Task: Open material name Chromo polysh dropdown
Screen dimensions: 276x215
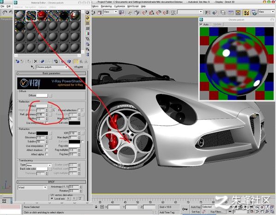Action: (x=66, y=67)
